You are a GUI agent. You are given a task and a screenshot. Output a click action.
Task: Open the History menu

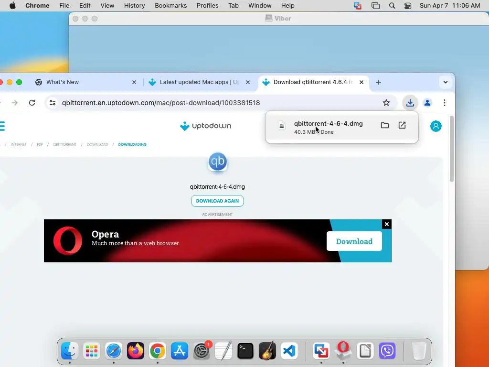(x=134, y=6)
